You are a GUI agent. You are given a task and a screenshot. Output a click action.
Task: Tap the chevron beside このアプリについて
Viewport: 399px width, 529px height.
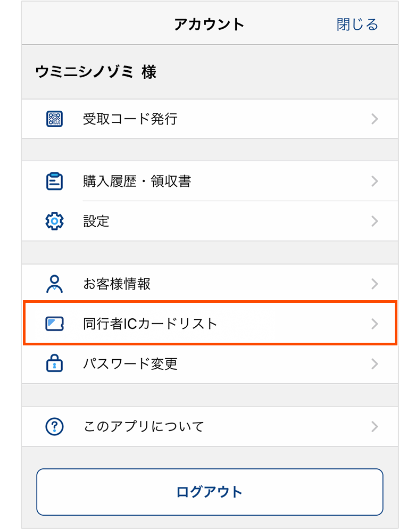coord(375,426)
